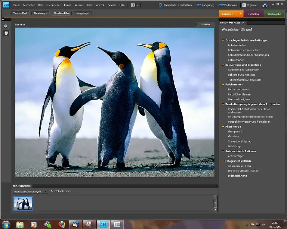
Task: Click the Rückgängig undo arrow
Action: coord(199,5)
